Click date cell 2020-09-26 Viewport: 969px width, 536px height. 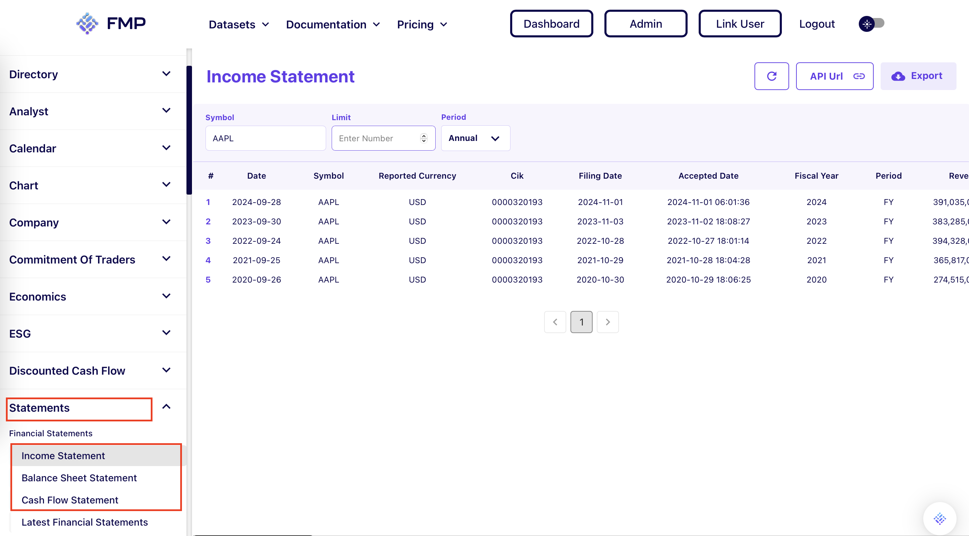(x=256, y=280)
